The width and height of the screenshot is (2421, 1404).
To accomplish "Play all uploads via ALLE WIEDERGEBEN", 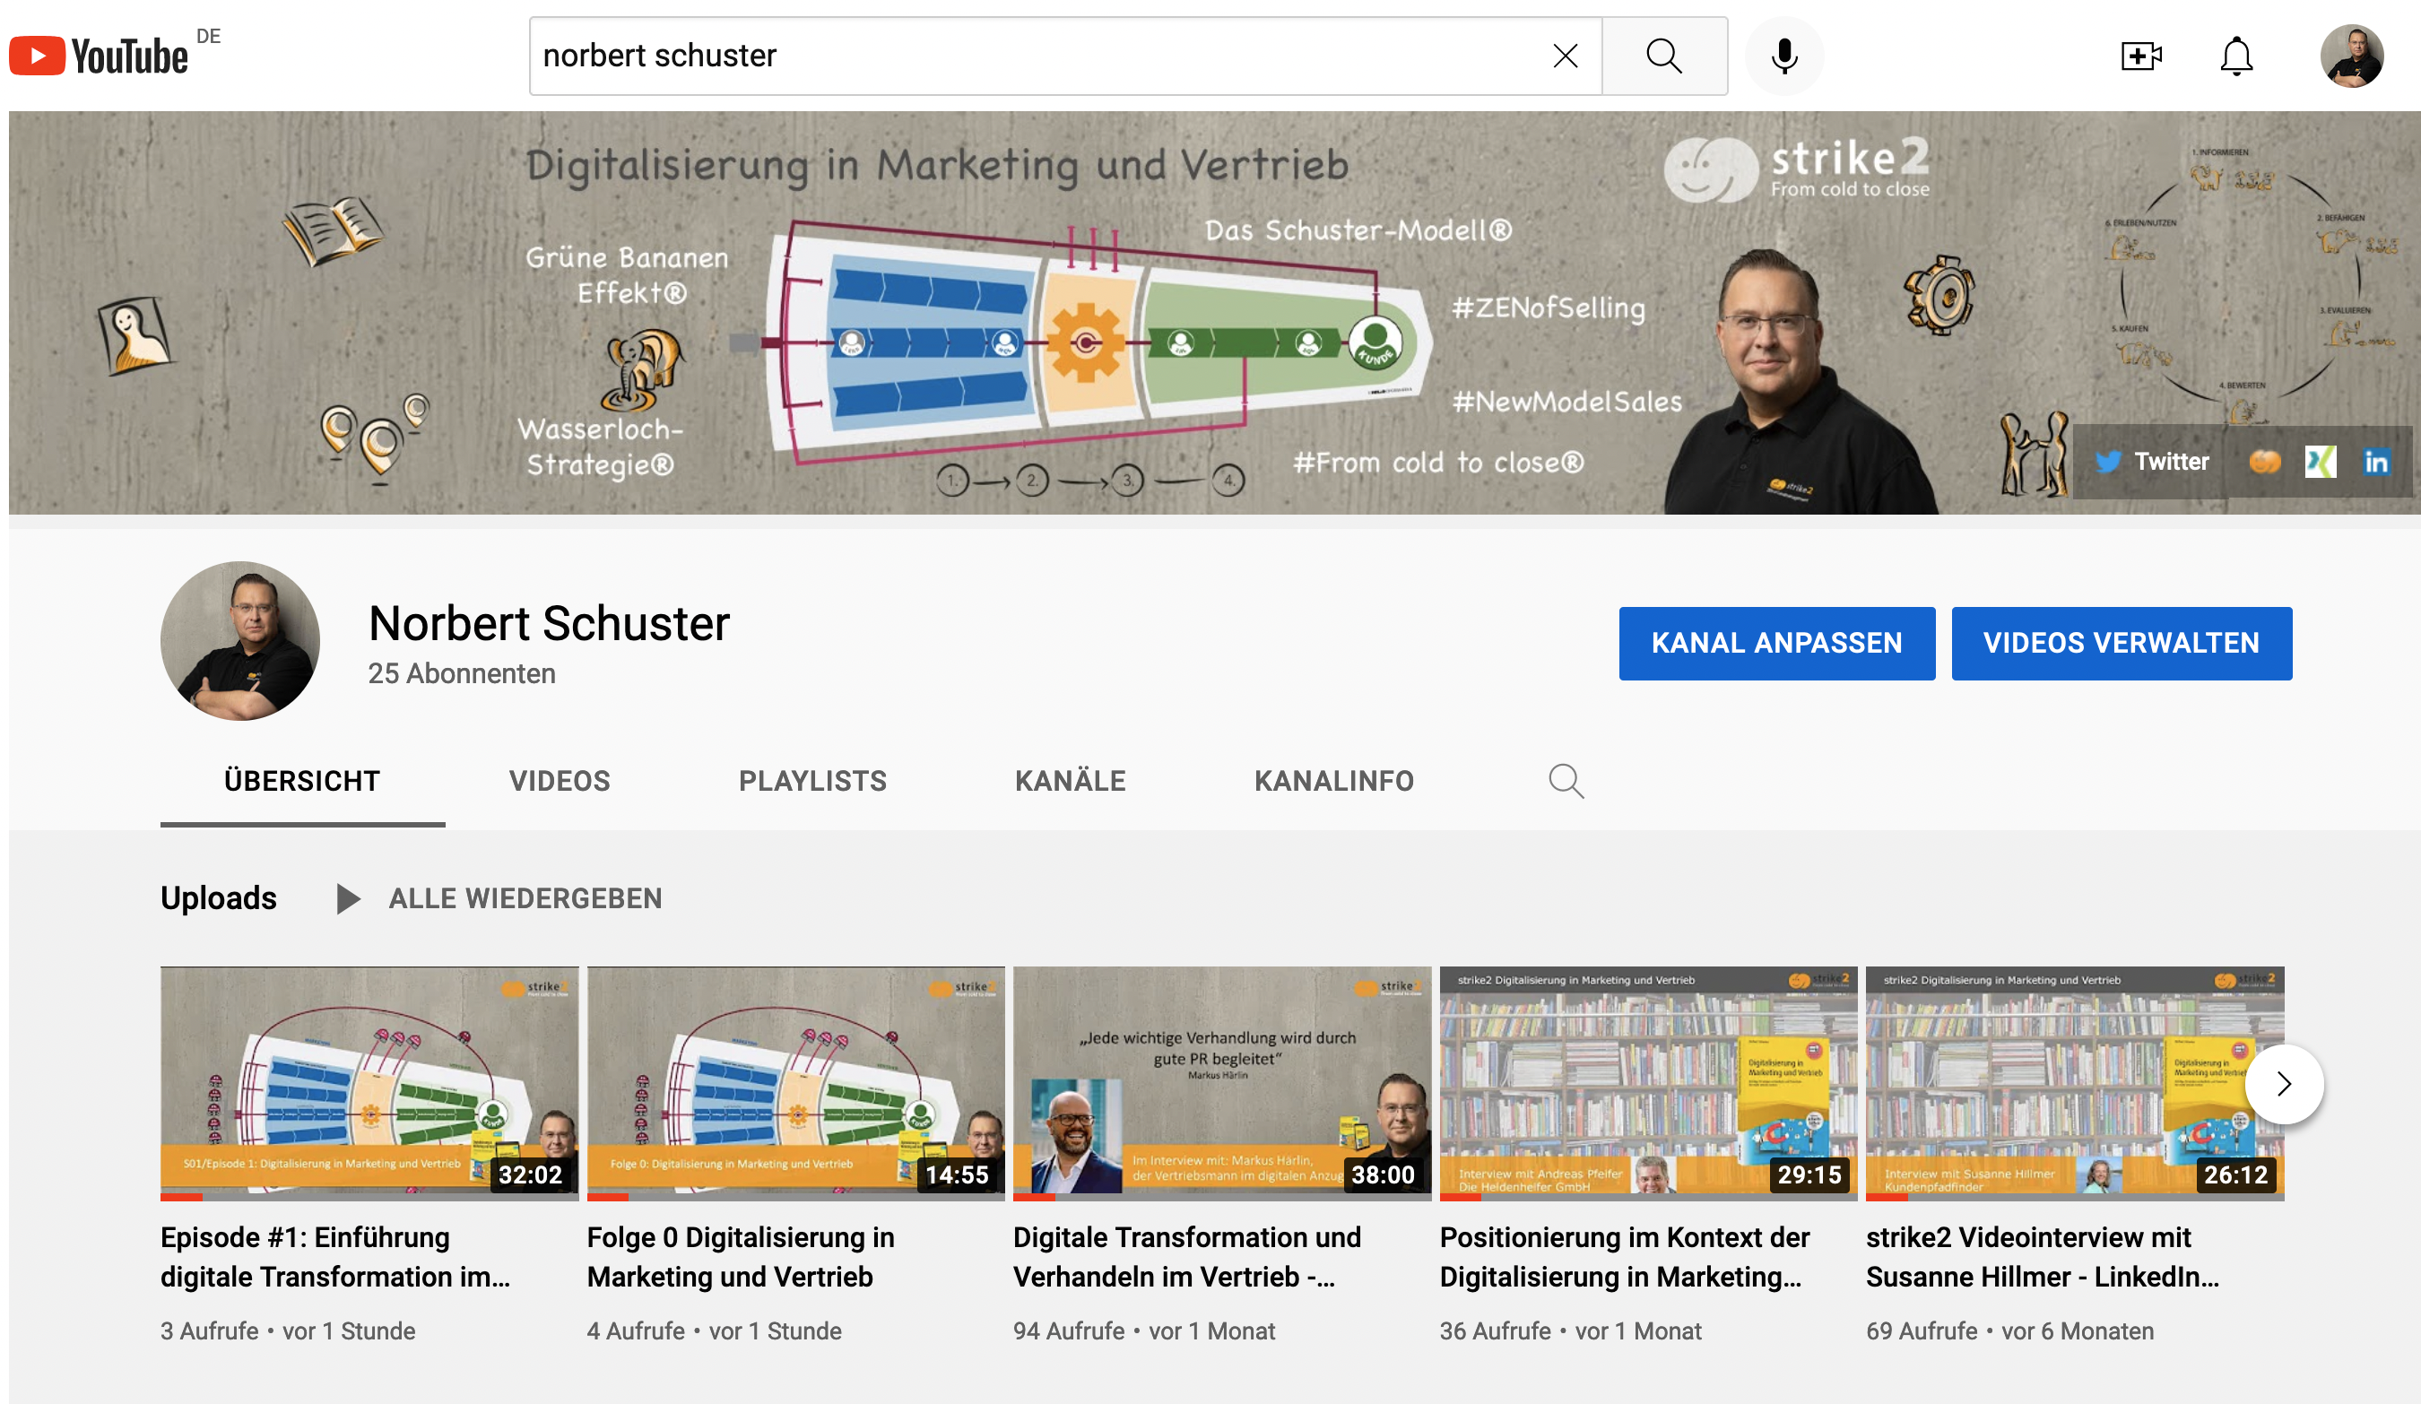I will point(499,899).
